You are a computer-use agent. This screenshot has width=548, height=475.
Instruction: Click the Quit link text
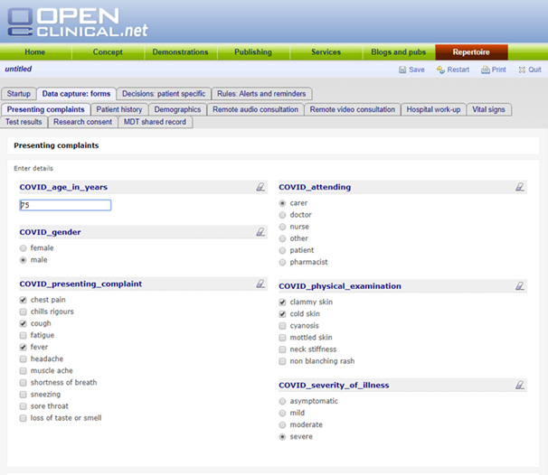coord(534,70)
